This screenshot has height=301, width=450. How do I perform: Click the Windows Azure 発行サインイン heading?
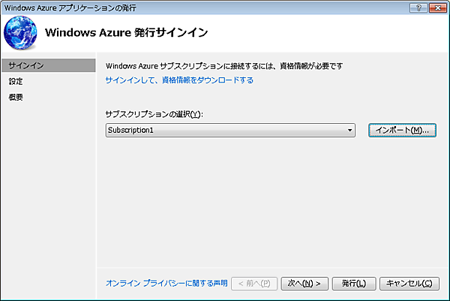click(x=126, y=32)
